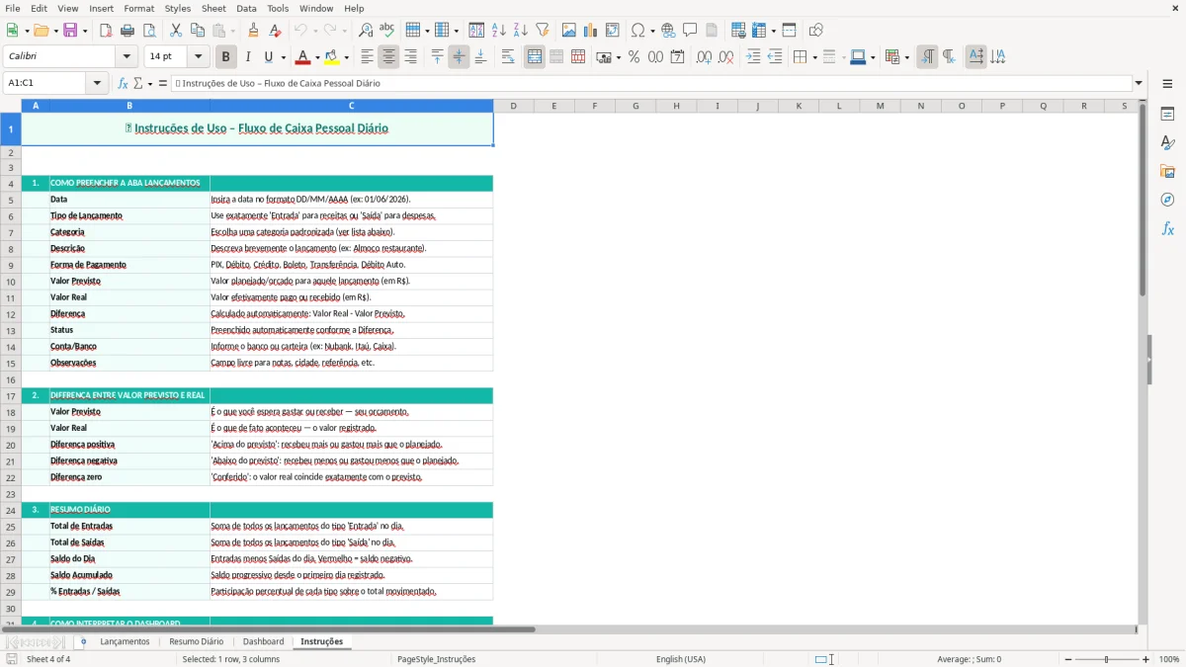
Task: Select the Clone Formatting paintbrush
Action: (253, 31)
